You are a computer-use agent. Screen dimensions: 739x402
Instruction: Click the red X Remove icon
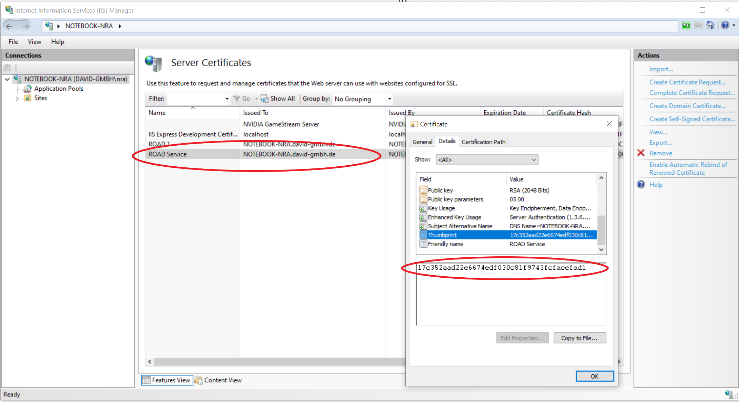(641, 153)
